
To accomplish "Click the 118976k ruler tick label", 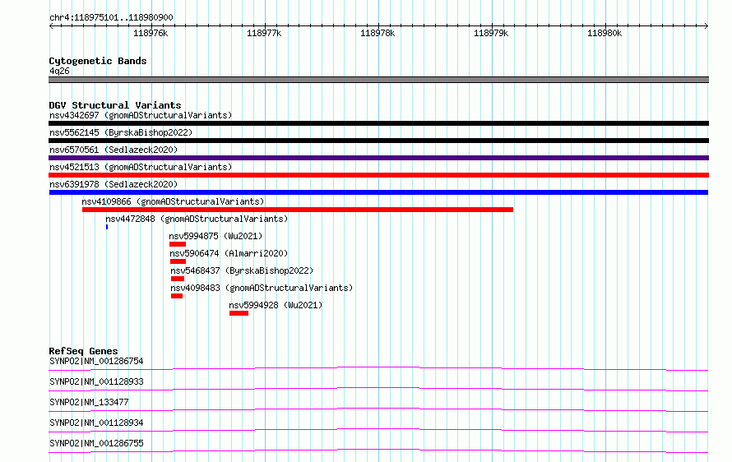I will pos(151,33).
